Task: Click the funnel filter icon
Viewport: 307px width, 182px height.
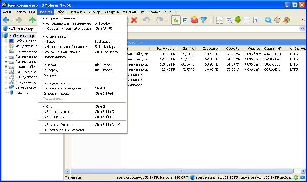Action: [203, 20]
